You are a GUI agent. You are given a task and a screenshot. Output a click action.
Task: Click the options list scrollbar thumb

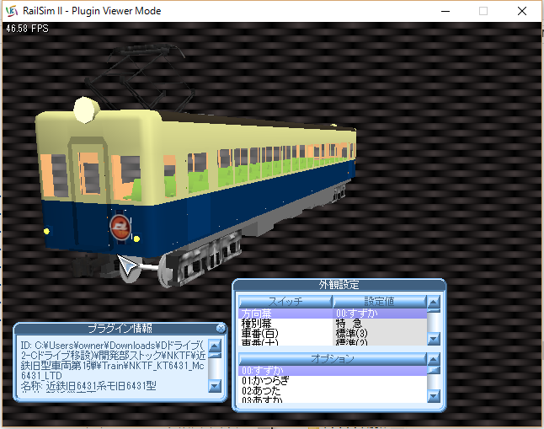tap(434, 370)
